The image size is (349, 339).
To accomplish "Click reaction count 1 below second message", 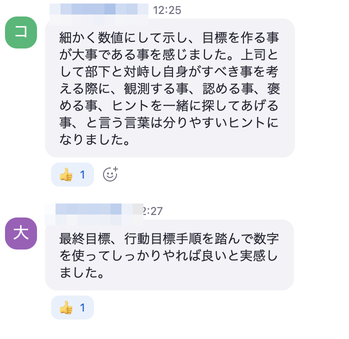I will coord(83,307).
